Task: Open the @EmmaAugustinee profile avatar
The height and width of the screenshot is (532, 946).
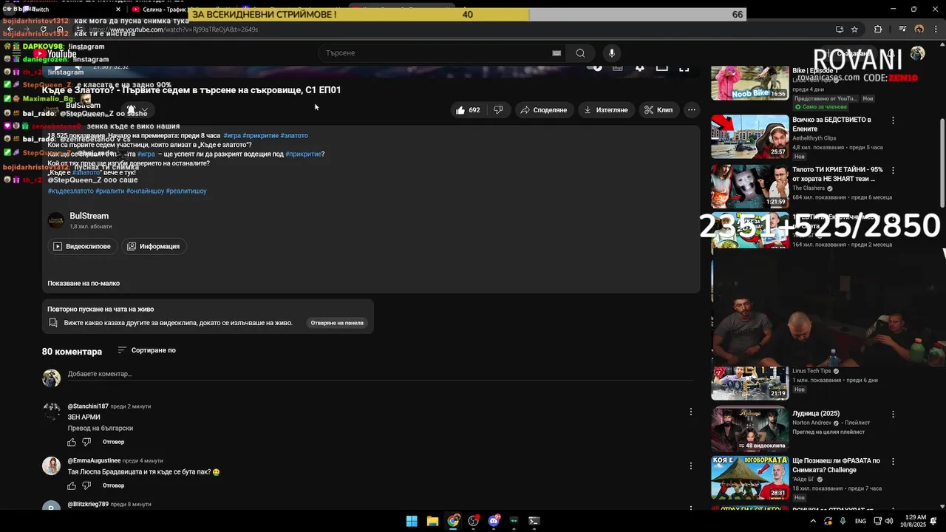Action: [x=51, y=465]
